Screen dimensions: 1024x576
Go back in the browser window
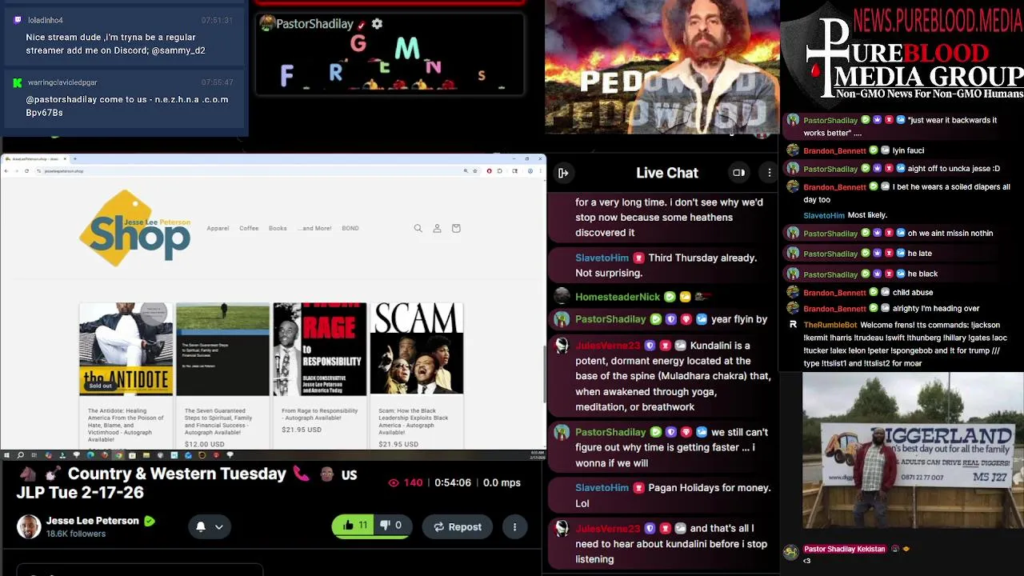tap(7, 170)
